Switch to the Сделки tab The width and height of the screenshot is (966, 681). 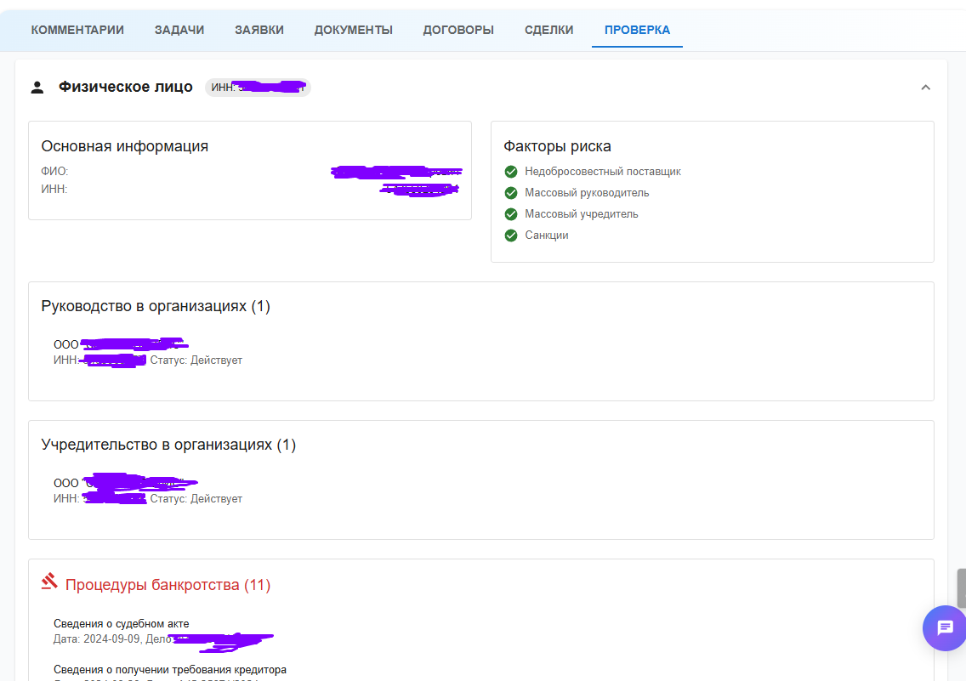[x=548, y=30]
